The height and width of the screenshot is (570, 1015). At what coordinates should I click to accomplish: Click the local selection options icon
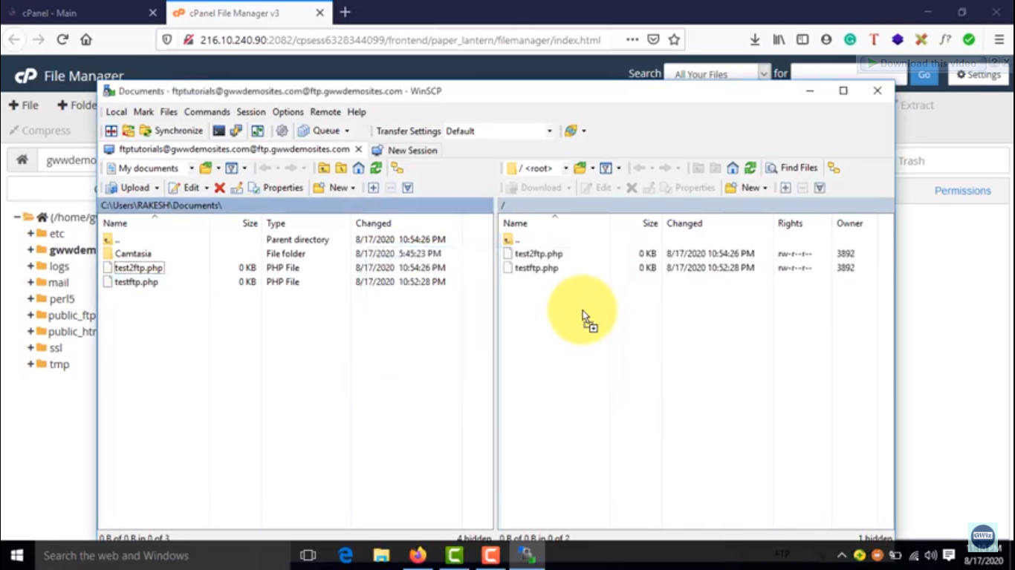pos(408,188)
